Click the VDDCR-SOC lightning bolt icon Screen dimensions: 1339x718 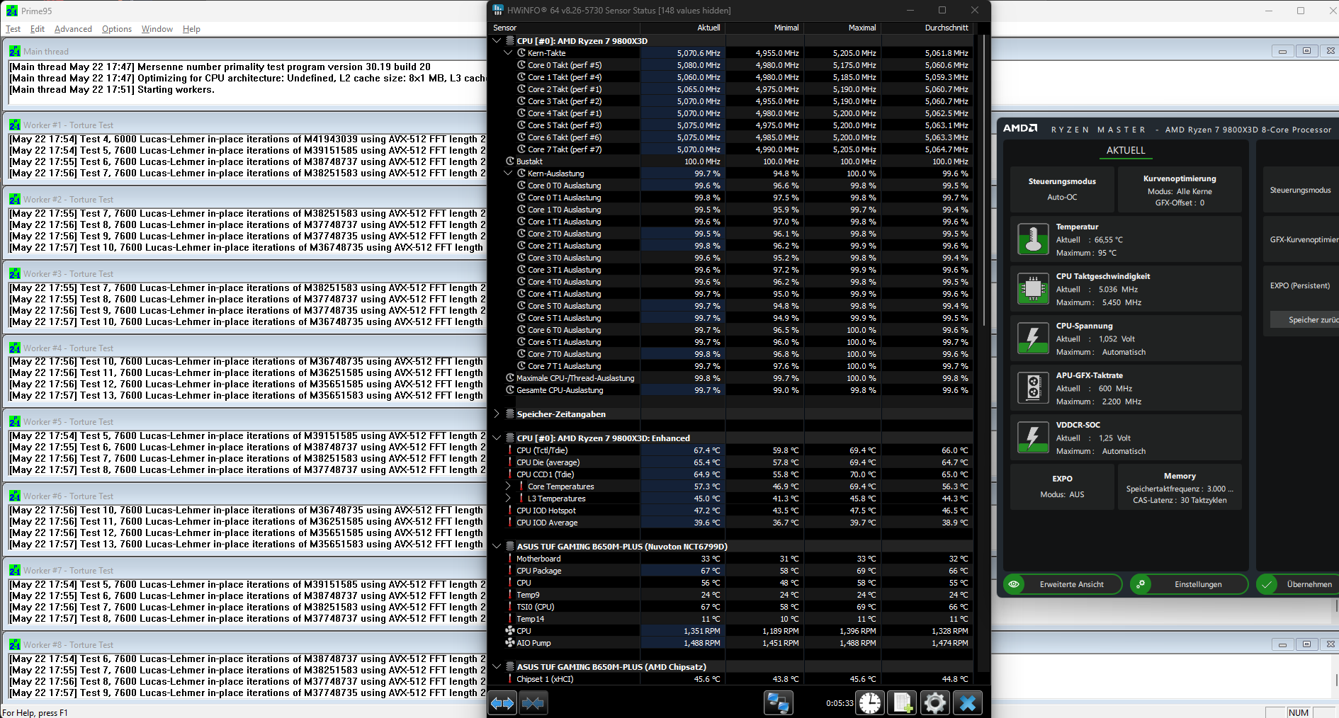(x=1033, y=438)
